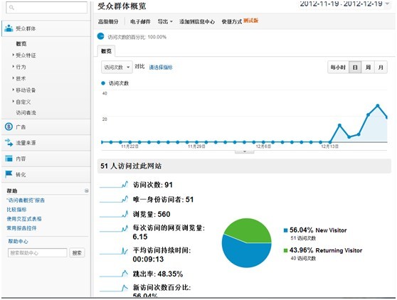The width and height of the screenshot is (397, 300).
Task: Click the 平均访问持续时间 sparkline thumbnail
Action: pyautogui.click(x=114, y=251)
